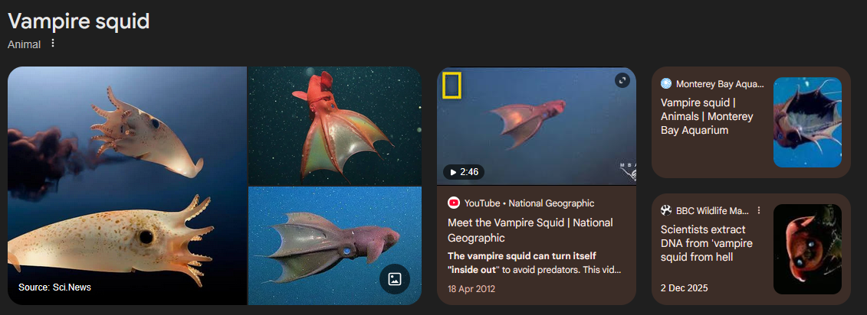Open 'Vampire squid | Animals' Monterey link
Screen dimensions: 867x315
point(708,116)
